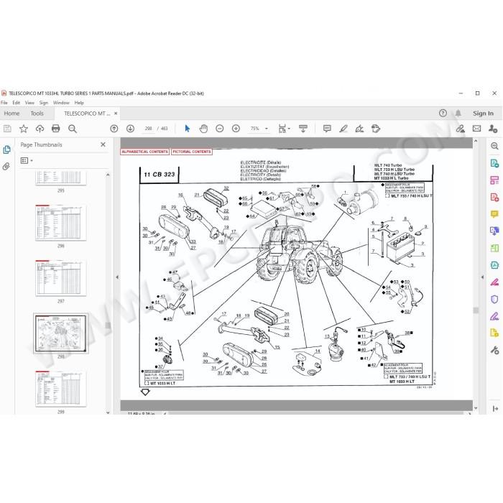Add the document to starred files
The height and width of the screenshot is (503, 503).
[24, 129]
